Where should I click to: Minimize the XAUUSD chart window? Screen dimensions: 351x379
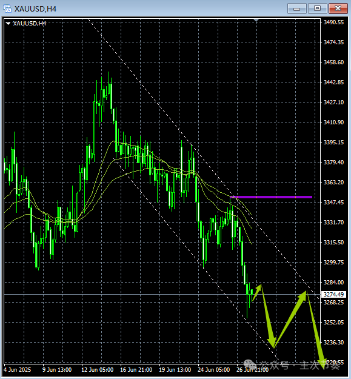(297, 8)
